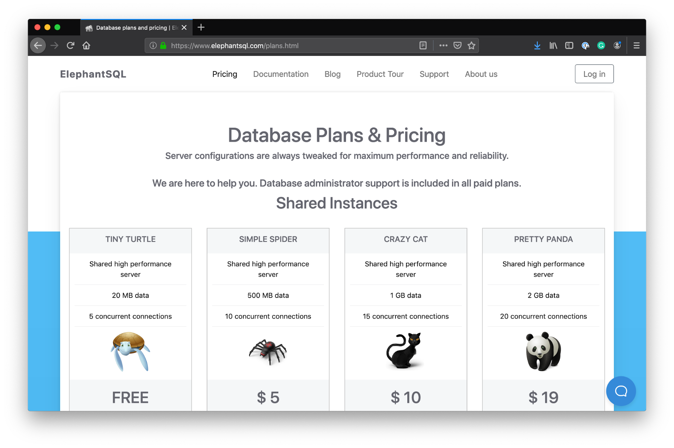This screenshot has height=448, width=674.
Task: Expand page actions three-dots menu
Action: [443, 46]
